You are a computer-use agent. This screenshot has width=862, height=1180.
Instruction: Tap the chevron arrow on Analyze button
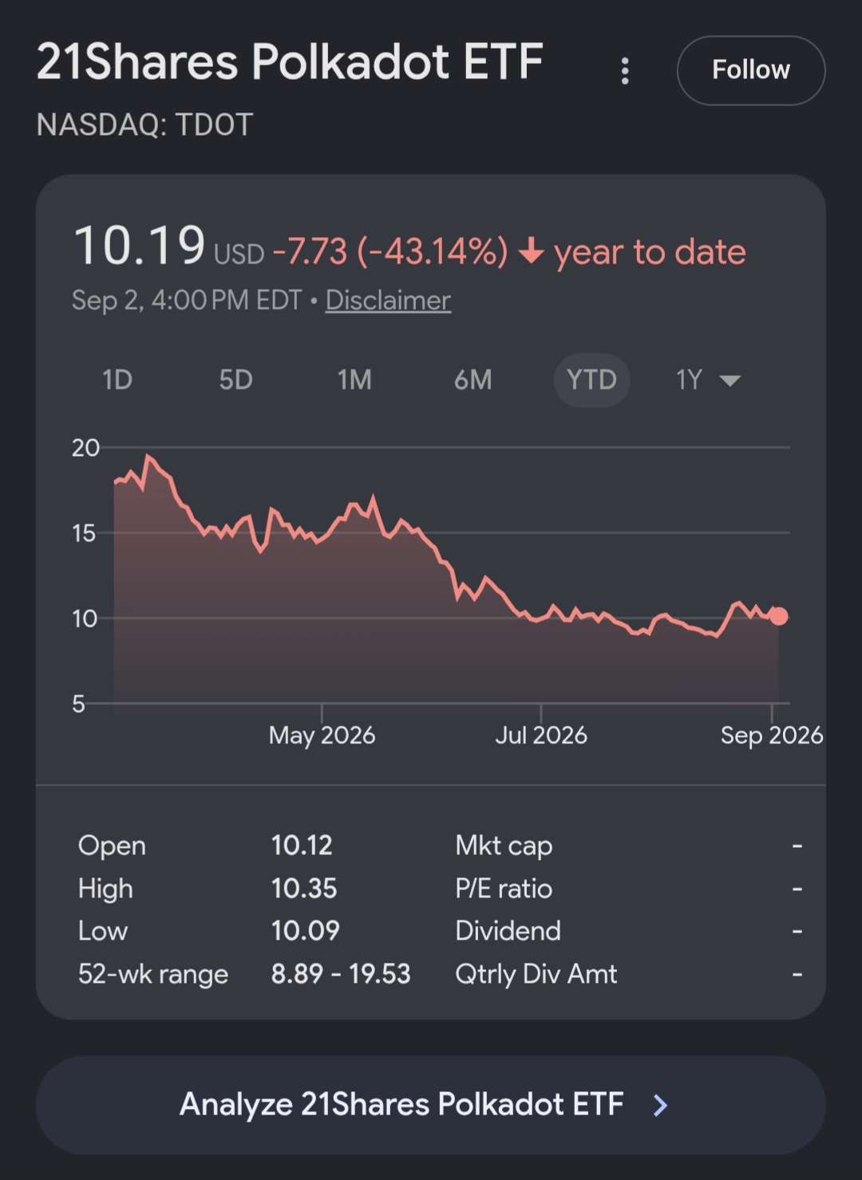(x=660, y=1105)
